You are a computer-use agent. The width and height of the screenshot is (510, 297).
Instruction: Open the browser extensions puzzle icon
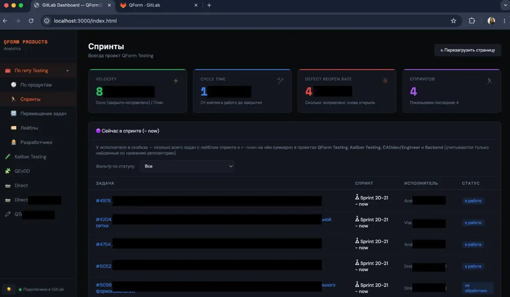tap(472, 21)
